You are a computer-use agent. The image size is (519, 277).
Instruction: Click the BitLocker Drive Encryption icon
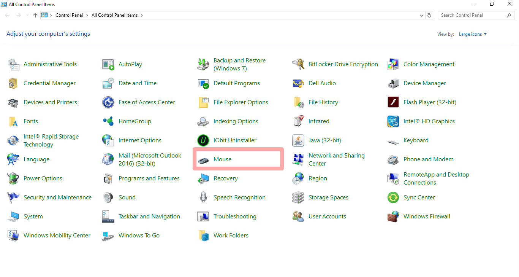(x=298, y=64)
